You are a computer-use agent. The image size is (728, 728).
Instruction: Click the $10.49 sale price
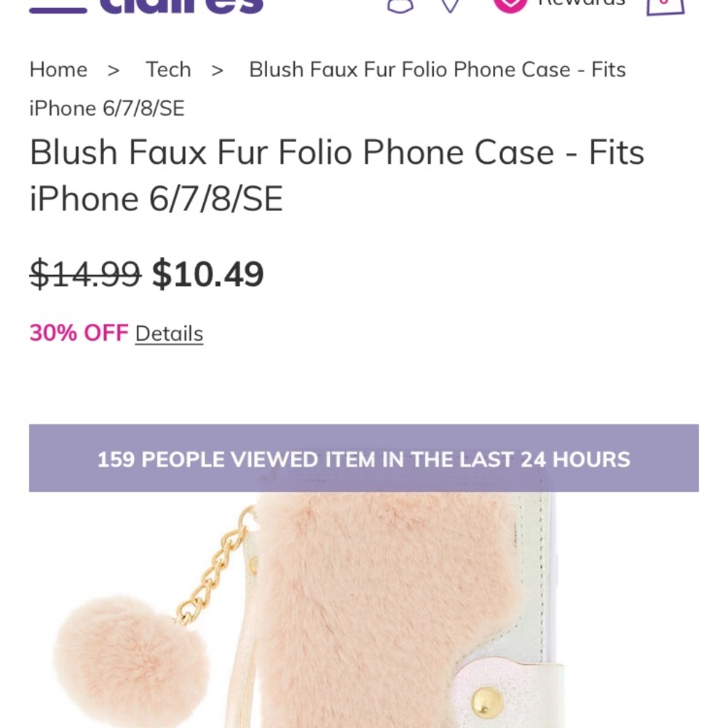point(207,274)
